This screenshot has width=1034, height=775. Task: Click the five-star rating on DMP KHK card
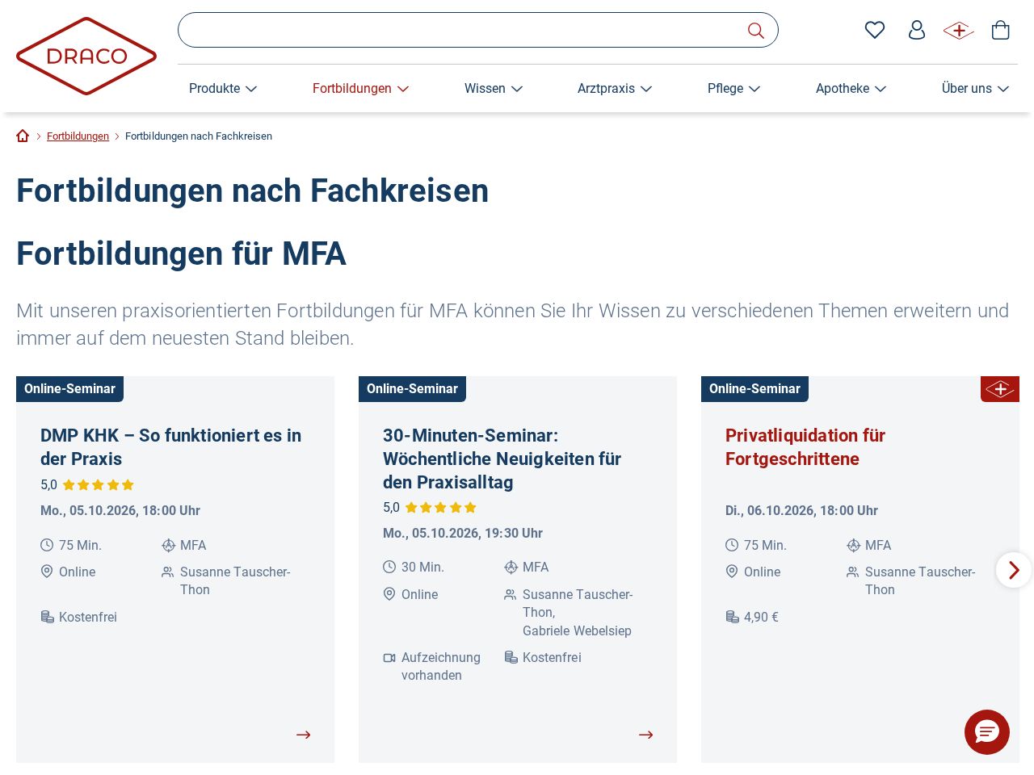point(99,485)
